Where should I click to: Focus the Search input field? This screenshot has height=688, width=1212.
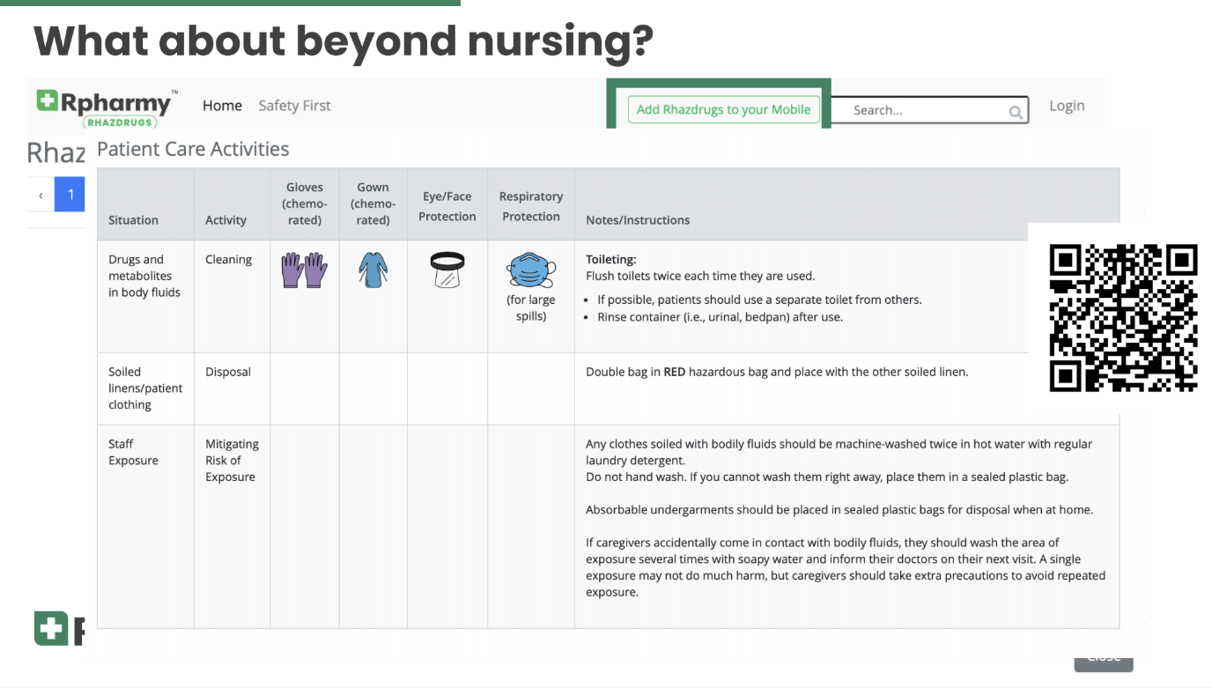[x=929, y=110]
